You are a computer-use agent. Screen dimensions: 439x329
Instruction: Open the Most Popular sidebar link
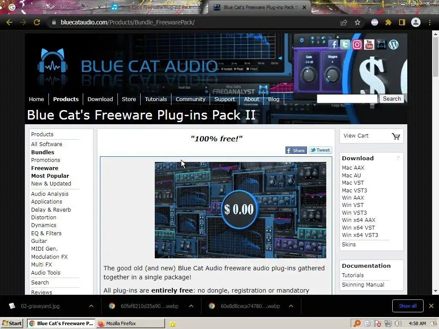[x=50, y=176]
